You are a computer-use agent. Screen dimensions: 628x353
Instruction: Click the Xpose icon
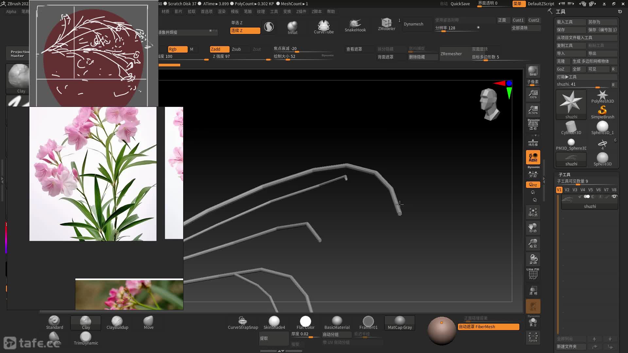(x=533, y=337)
